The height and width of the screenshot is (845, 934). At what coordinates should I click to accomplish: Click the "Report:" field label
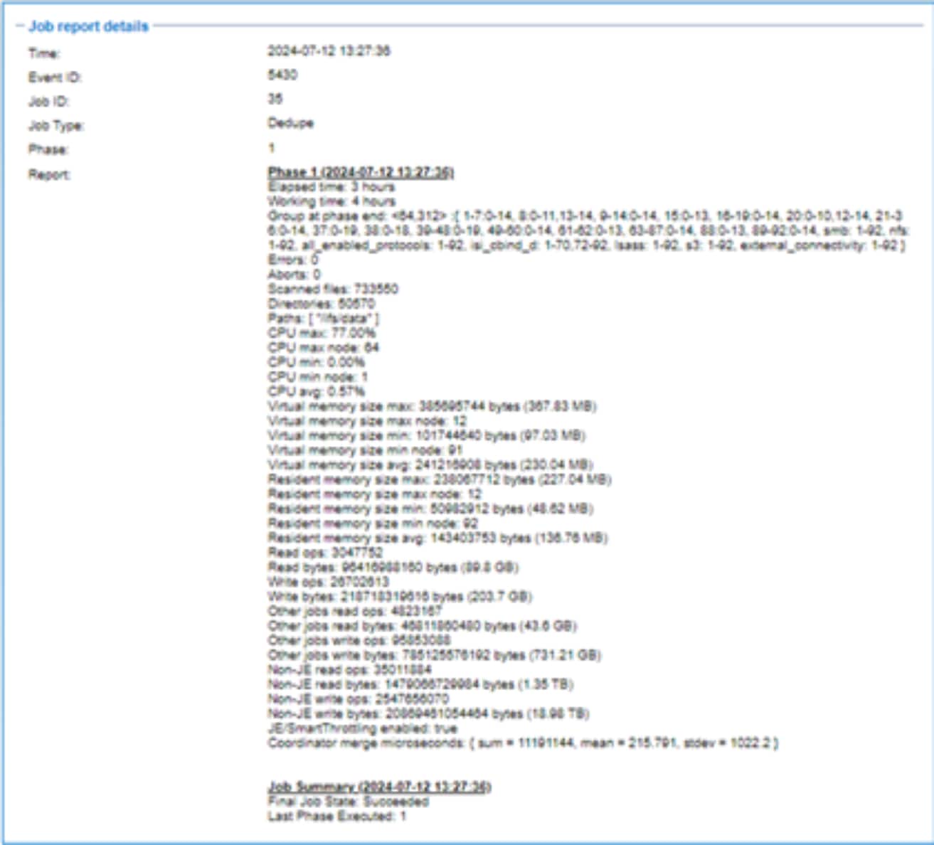pyautogui.click(x=49, y=174)
